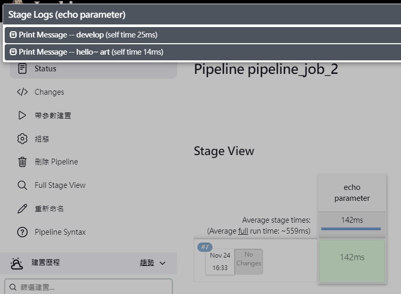
Task: Click the Changes code brackets icon
Action: point(22,92)
